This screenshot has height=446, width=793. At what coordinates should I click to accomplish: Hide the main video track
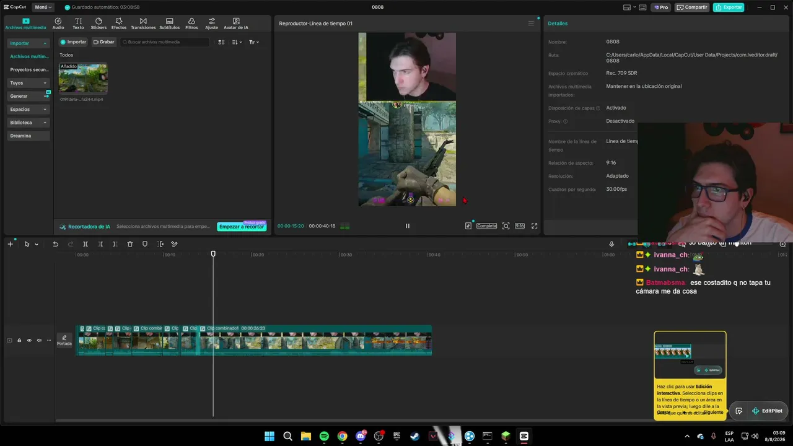[29, 340]
